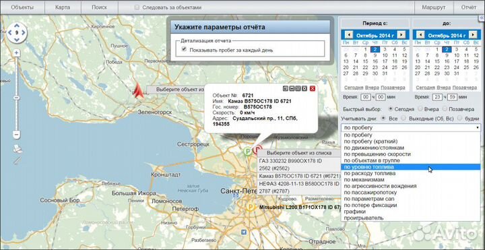Click the map print icon
This screenshot has height=250, width=485.
18,149
